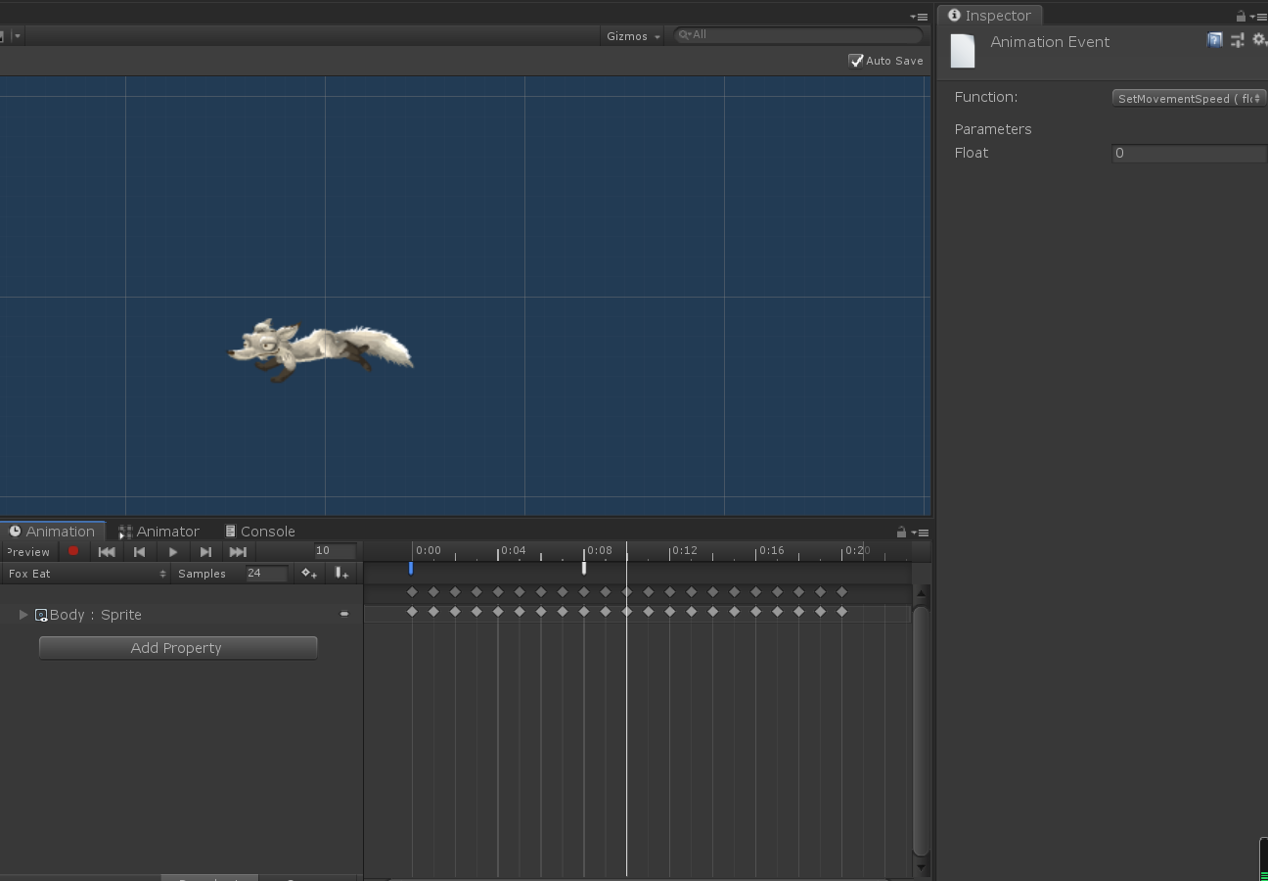Open the Inspector preset settings icon
Screen dimensions: 1268x881
tap(1238, 40)
